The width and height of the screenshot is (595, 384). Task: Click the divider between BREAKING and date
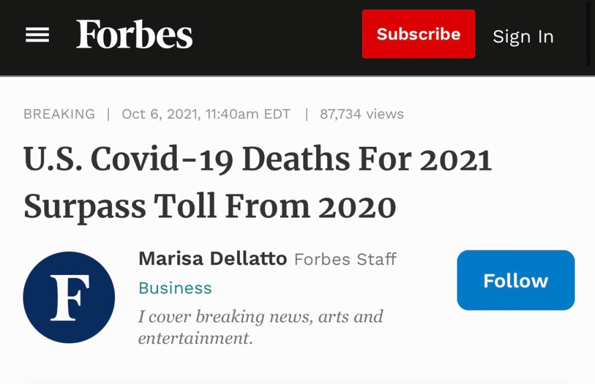tap(108, 114)
